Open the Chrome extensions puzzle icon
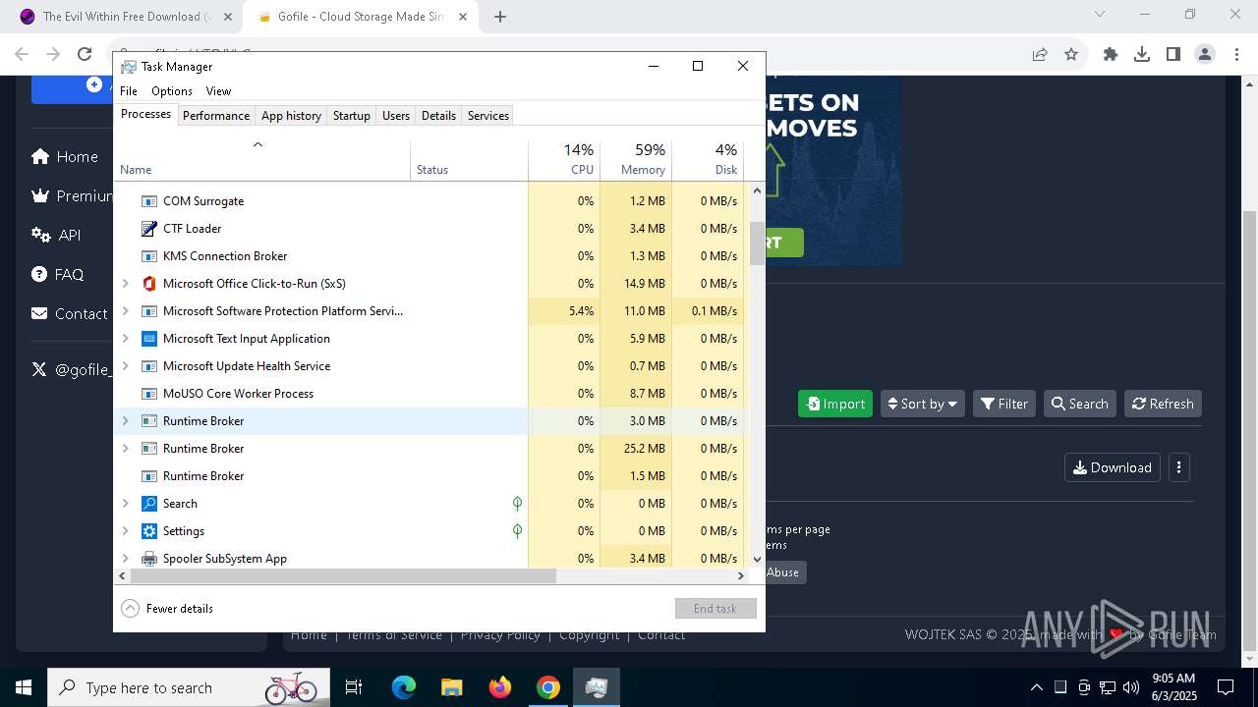The height and width of the screenshot is (707, 1258). coord(1111,54)
